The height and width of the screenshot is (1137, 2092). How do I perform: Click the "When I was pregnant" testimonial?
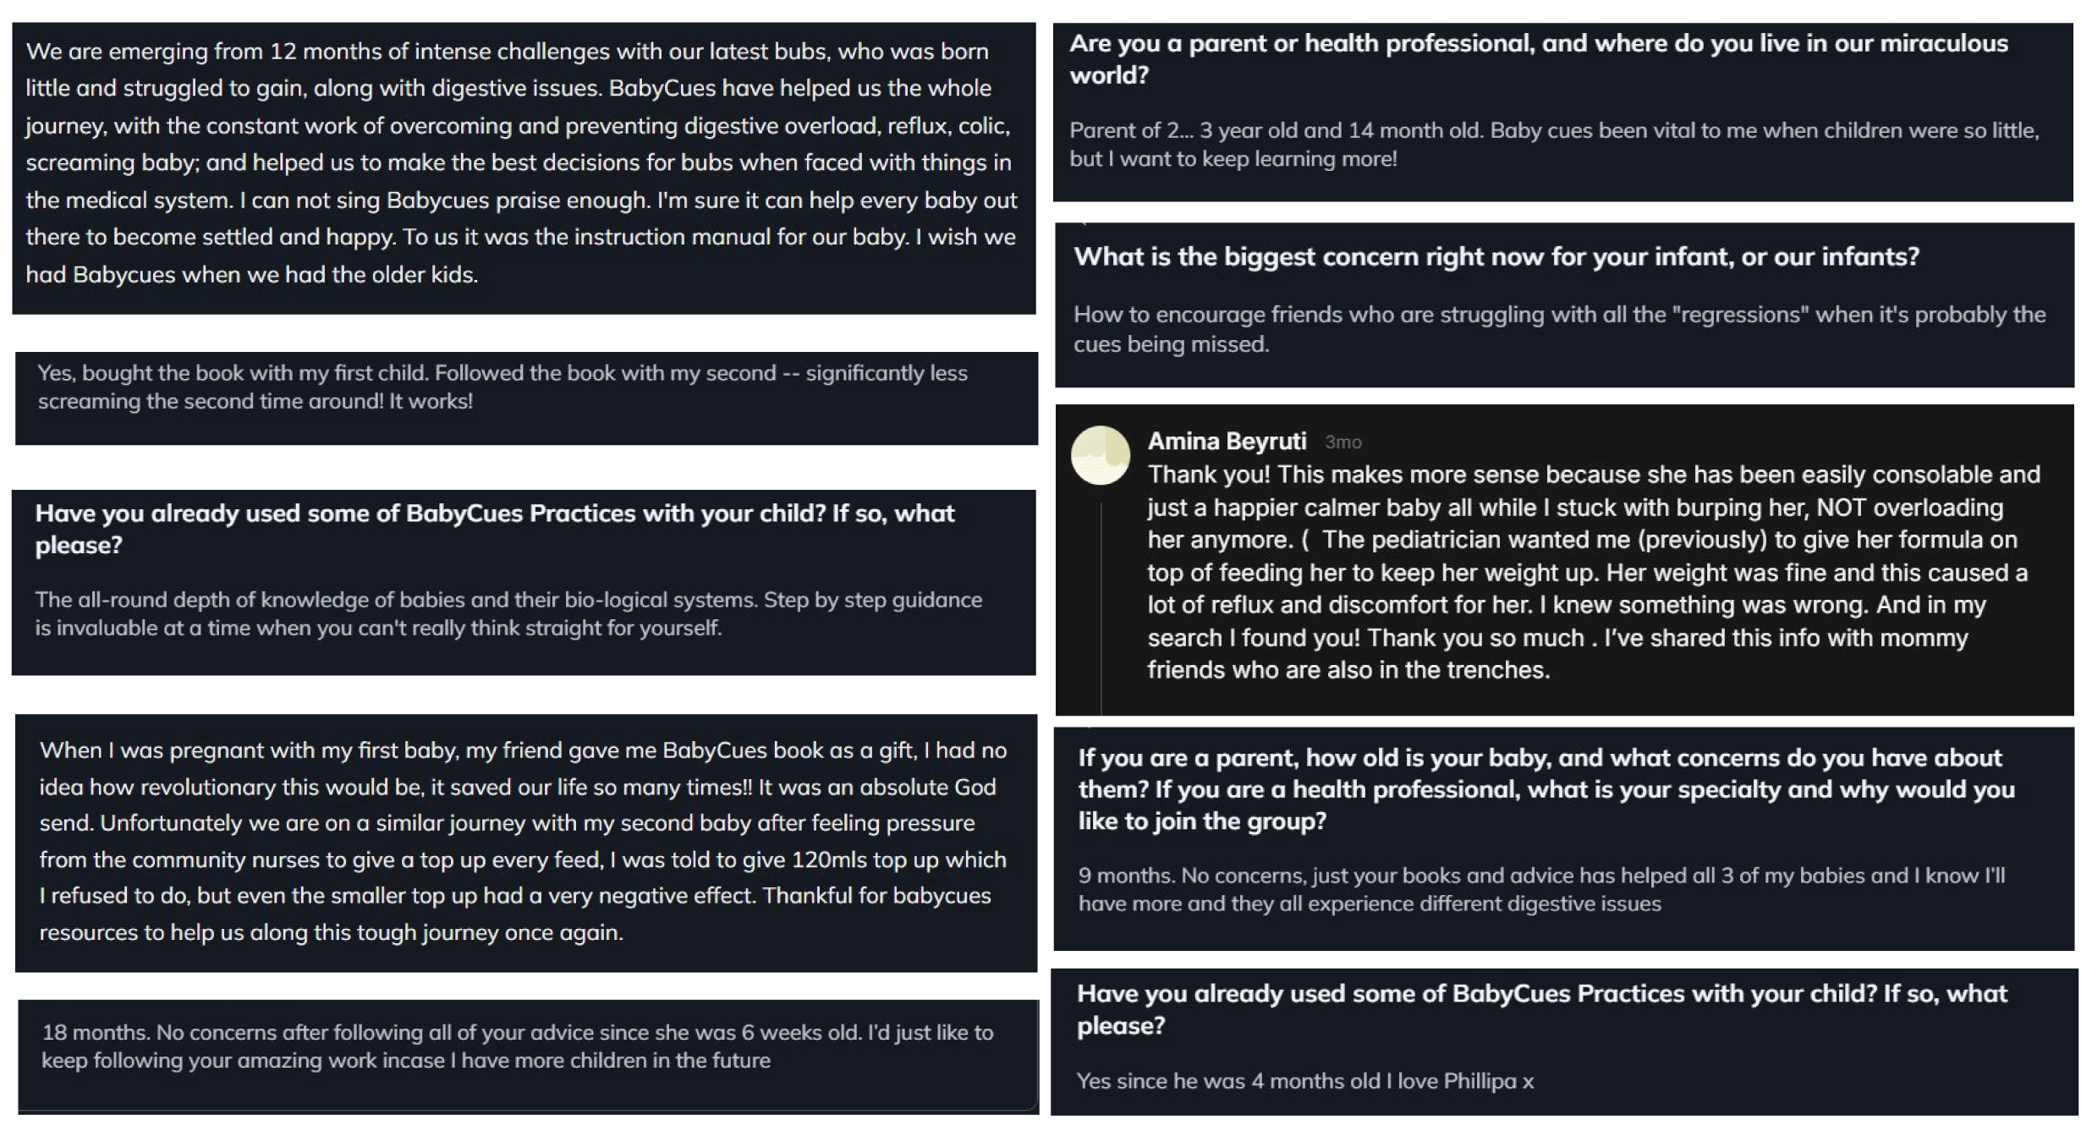pyautogui.click(x=523, y=841)
